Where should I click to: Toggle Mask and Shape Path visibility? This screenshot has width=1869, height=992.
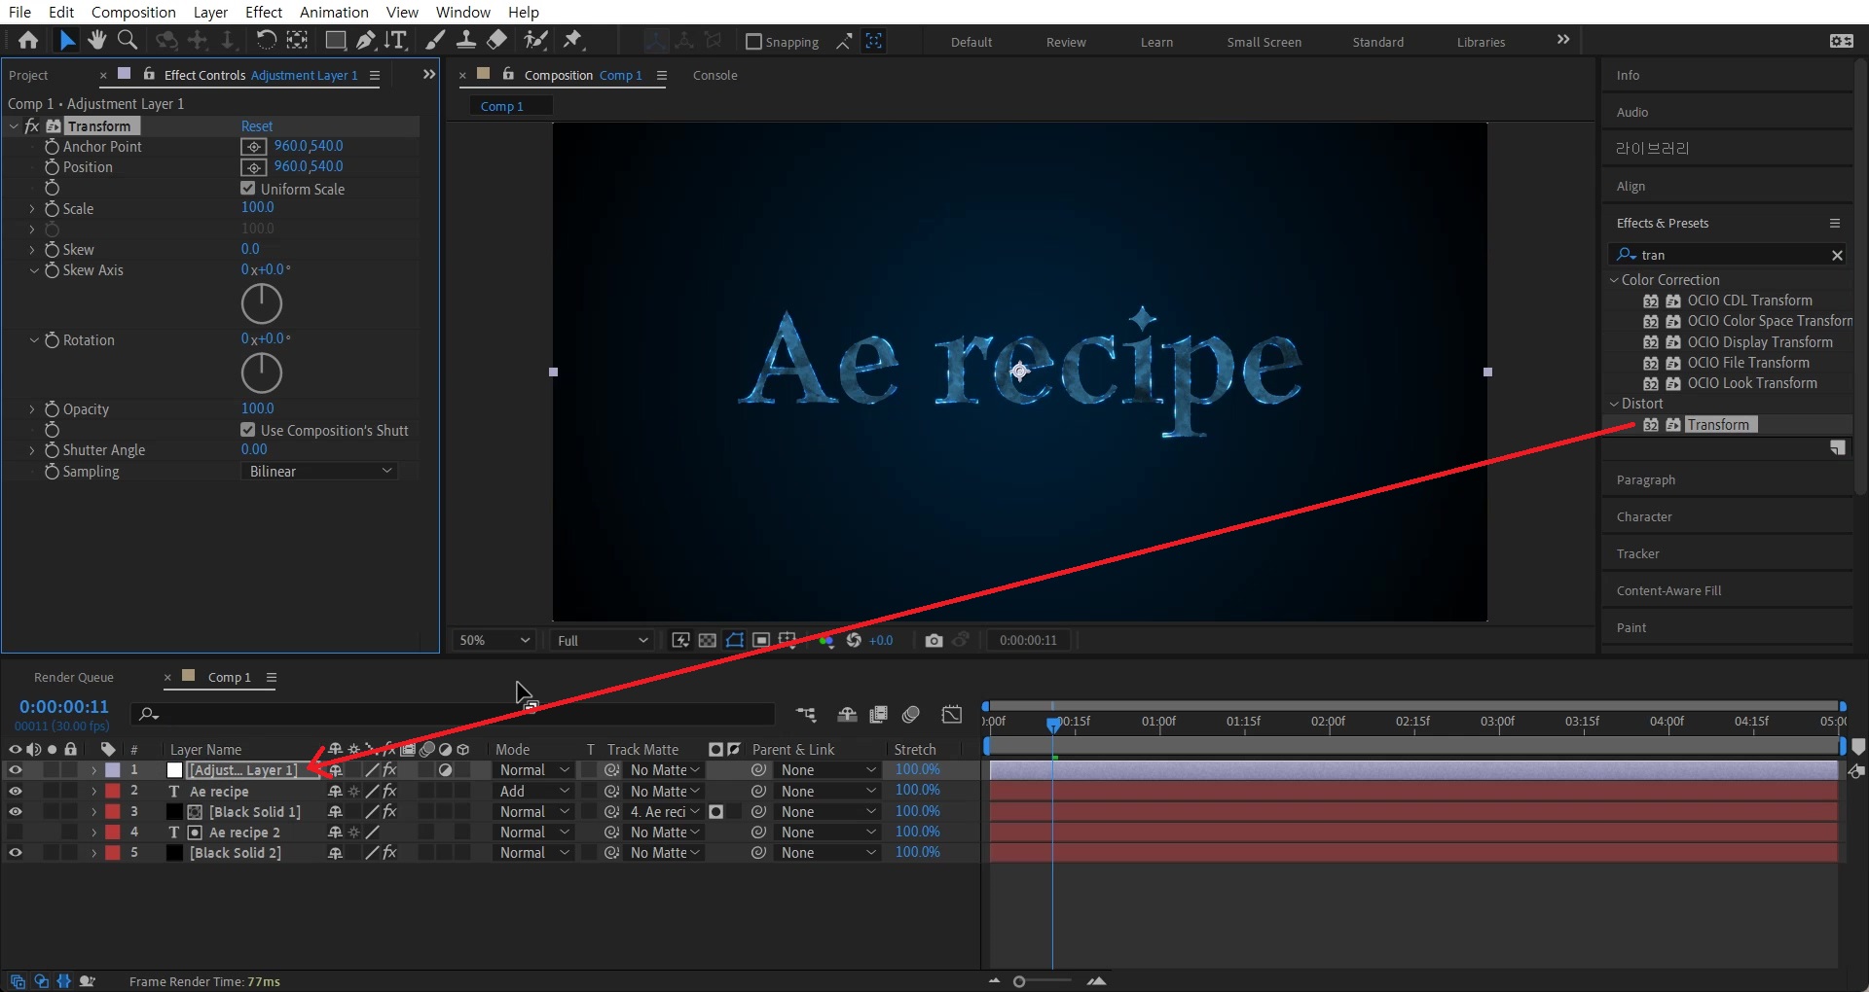[x=735, y=640]
